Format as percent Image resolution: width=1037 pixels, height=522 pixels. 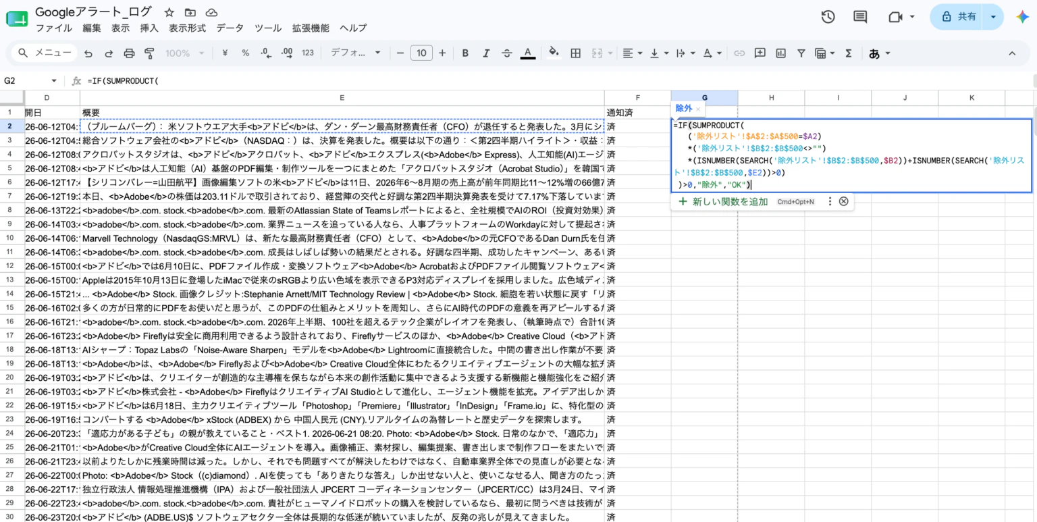[x=246, y=53]
